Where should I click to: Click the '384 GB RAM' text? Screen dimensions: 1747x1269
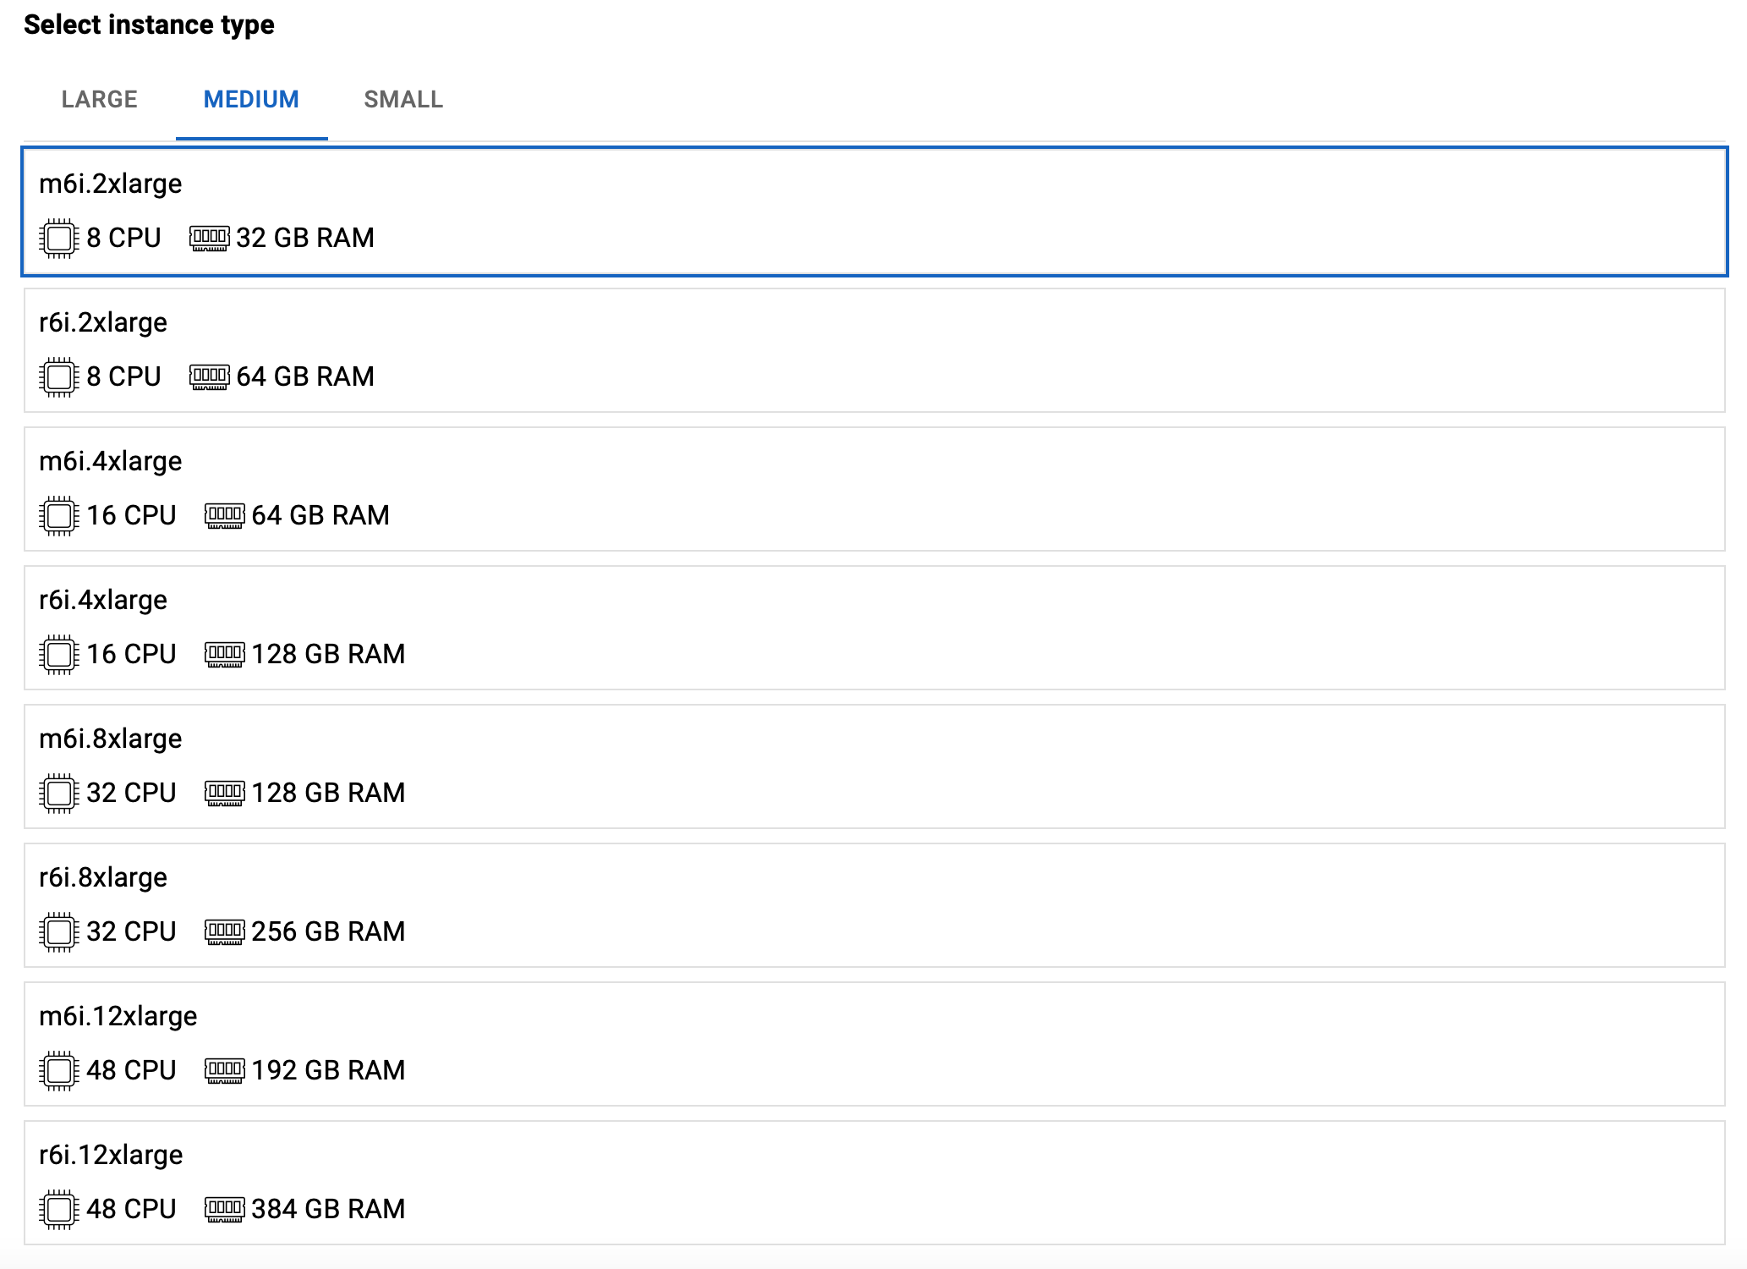point(328,1209)
